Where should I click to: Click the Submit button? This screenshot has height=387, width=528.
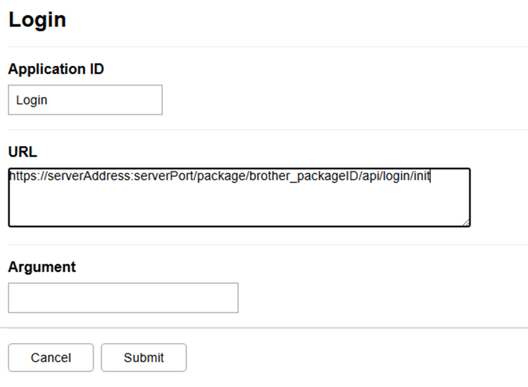pos(143,358)
